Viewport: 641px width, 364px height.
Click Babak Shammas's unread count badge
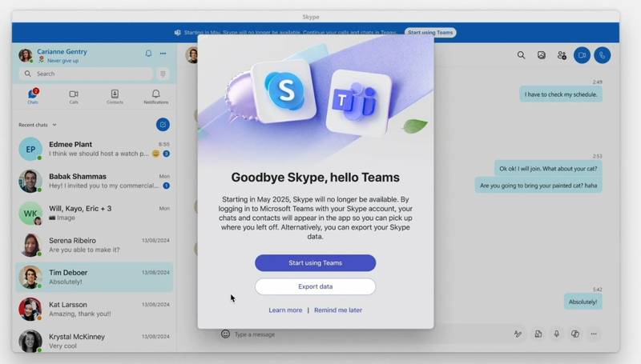[x=167, y=186]
